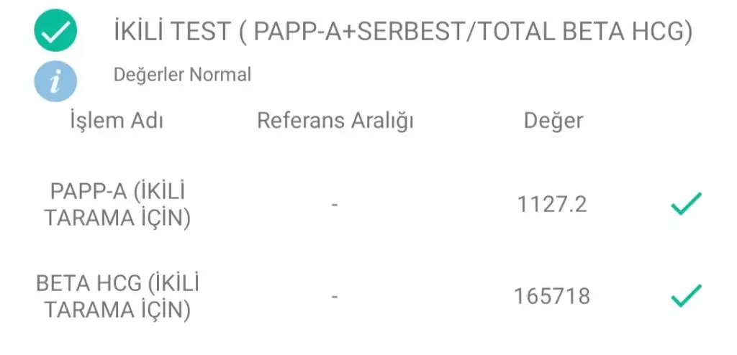
Task: Click the green checkmark circle icon
Action: tap(55, 30)
